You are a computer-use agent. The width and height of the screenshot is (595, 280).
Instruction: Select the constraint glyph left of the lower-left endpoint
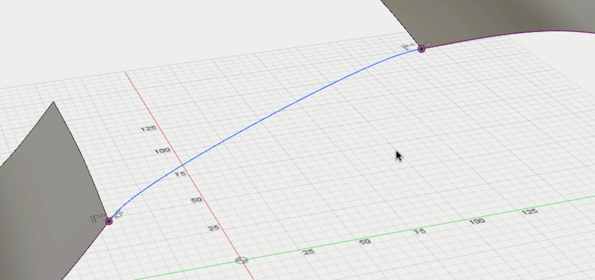click(x=96, y=219)
